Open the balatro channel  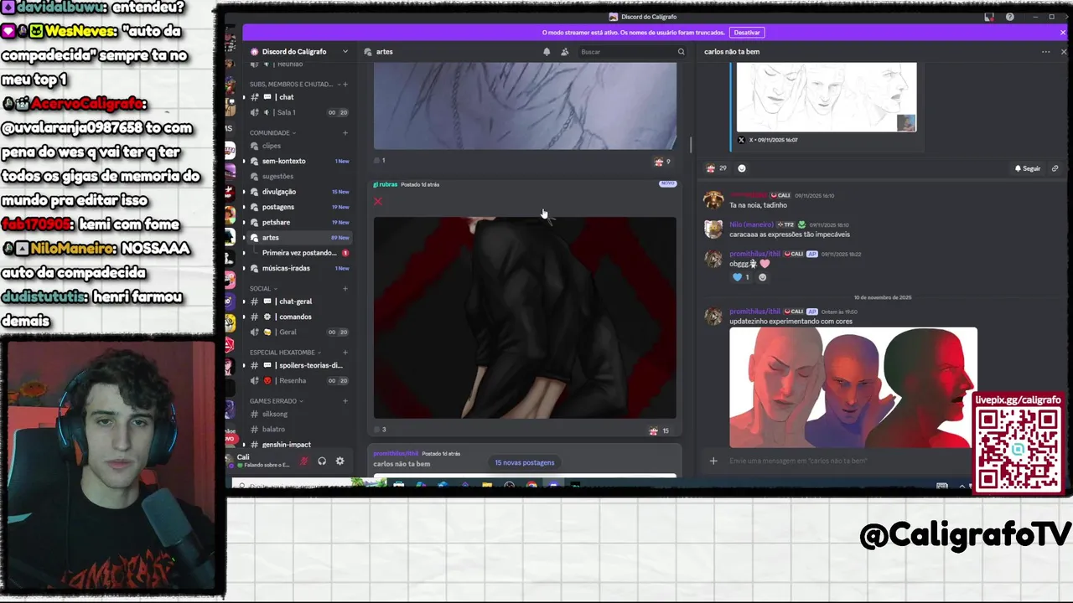pos(298,429)
